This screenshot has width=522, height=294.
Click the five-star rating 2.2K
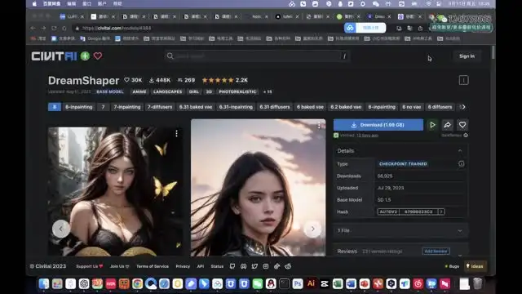[225, 80]
